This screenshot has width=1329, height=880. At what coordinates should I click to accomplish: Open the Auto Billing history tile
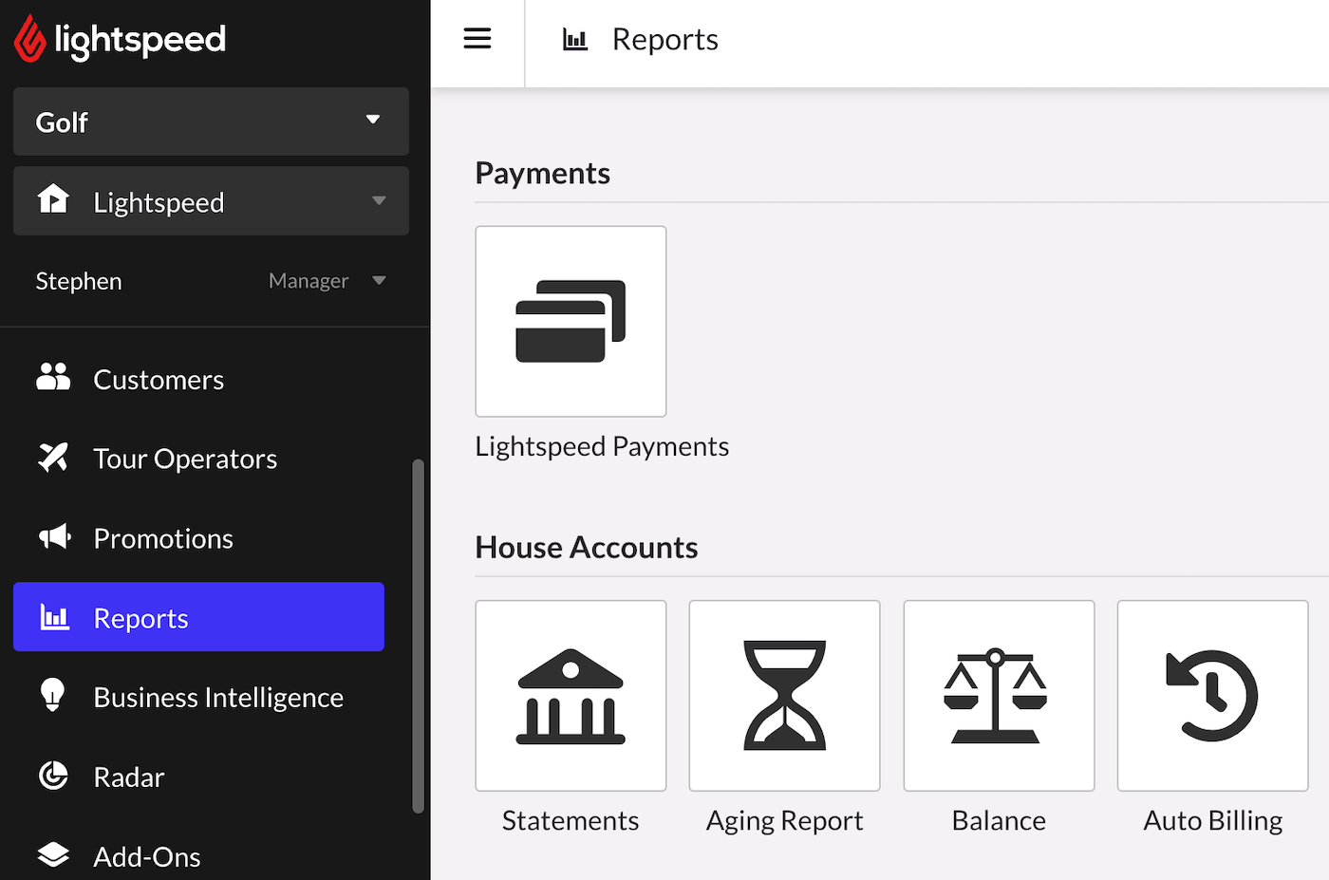pos(1212,696)
